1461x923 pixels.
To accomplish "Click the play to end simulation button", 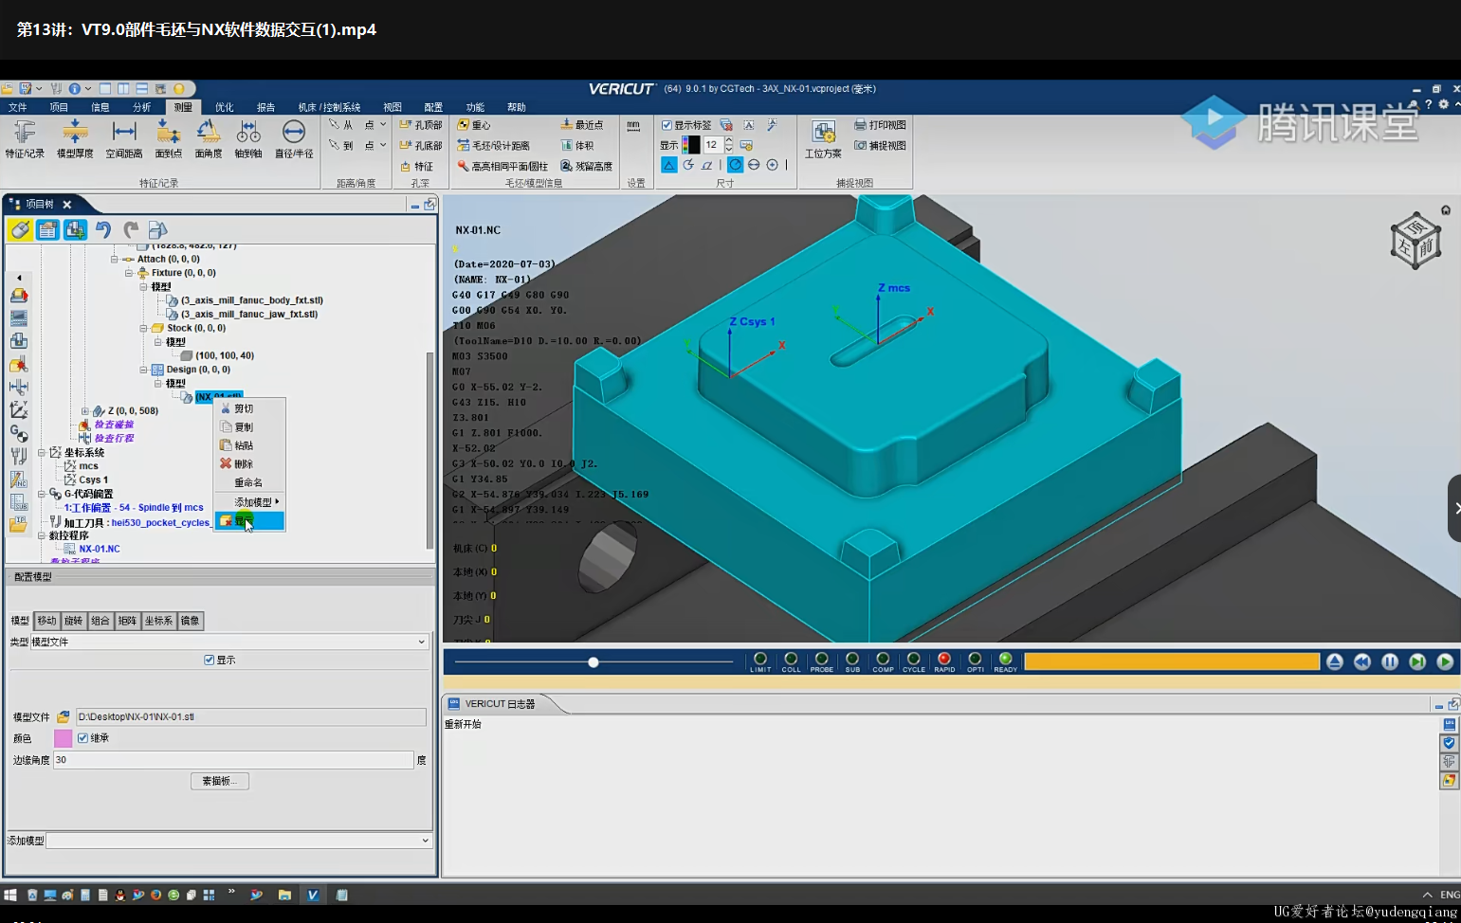I will pos(1445,661).
